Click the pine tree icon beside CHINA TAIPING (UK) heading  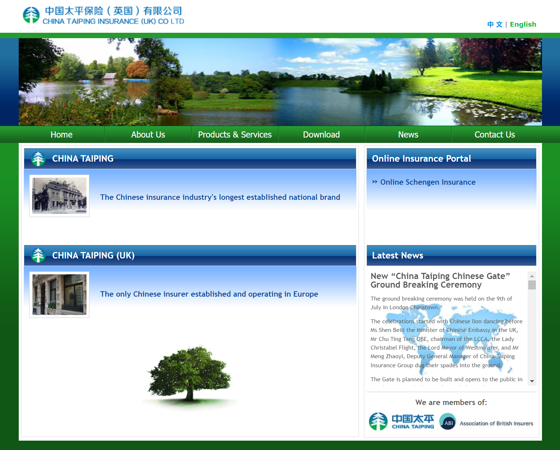tap(38, 256)
